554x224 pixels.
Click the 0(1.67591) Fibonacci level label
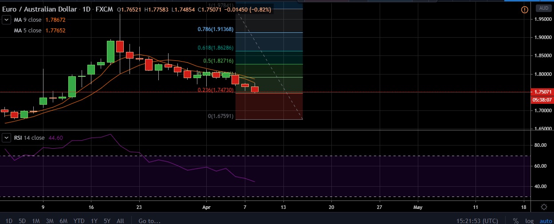(221, 116)
